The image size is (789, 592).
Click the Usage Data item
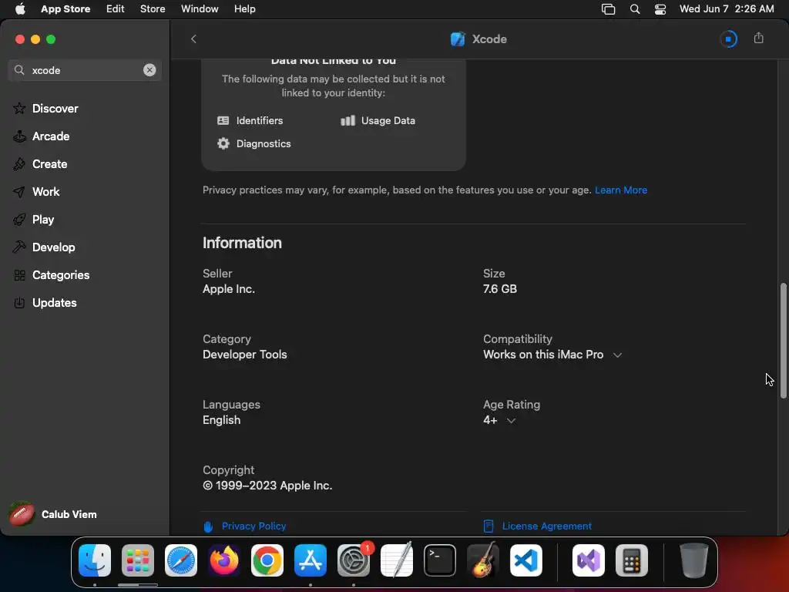coord(378,120)
